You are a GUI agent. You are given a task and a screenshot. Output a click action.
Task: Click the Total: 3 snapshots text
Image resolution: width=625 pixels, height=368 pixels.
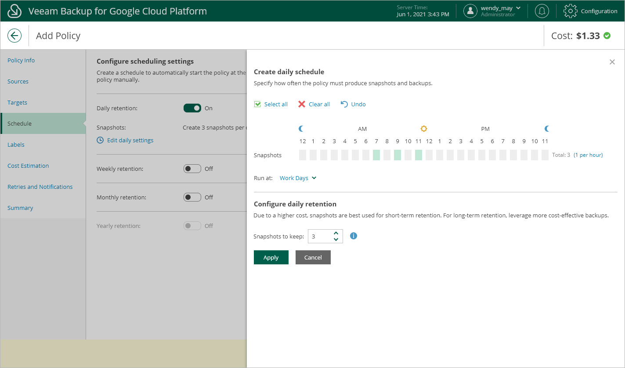click(x=561, y=155)
